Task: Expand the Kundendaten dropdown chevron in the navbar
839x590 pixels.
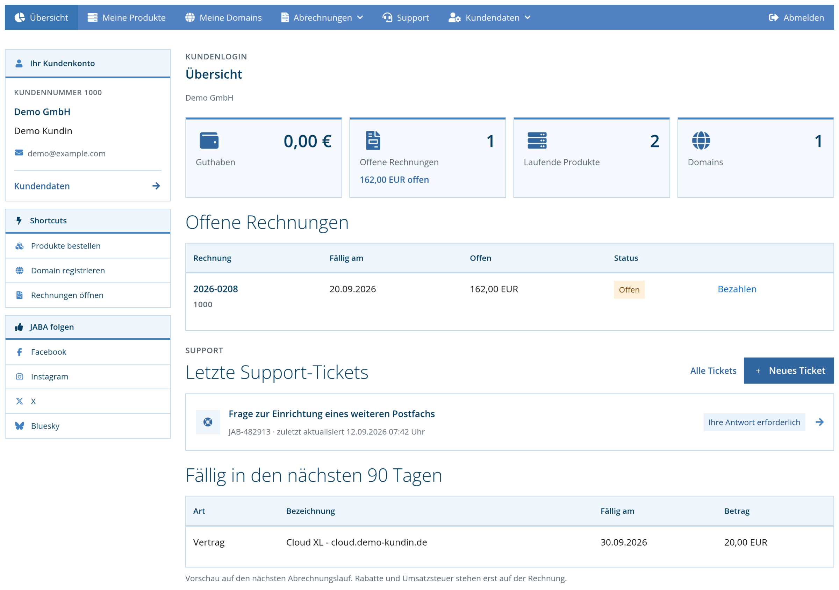Action: click(528, 17)
